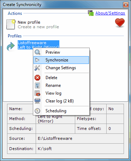The image size is (131, 161).
Task: Click the Time offset value 0
Action: pos(109,129)
